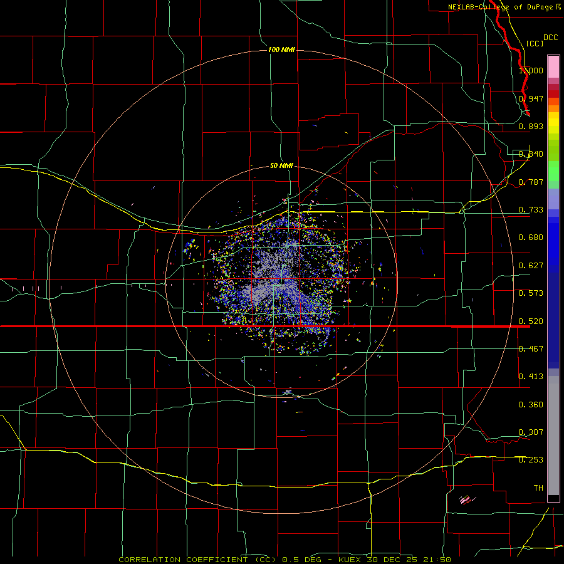Select the 1.000 scale value

click(x=531, y=70)
